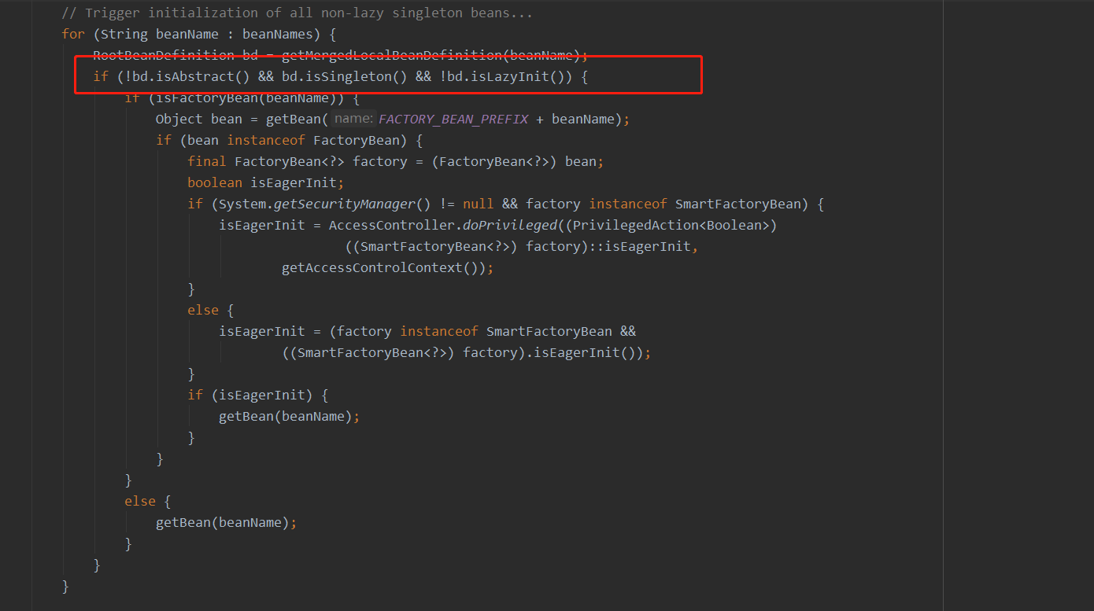Screen dimensions: 1094x611
Task: Click the '::isEagerInit' method reference
Action: tap(640, 246)
